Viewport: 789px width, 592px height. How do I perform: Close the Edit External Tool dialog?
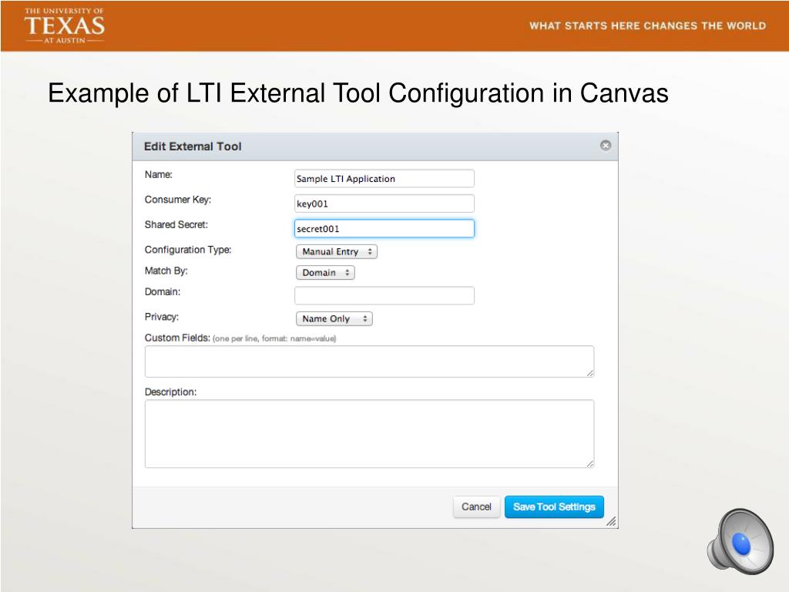point(606,145)
